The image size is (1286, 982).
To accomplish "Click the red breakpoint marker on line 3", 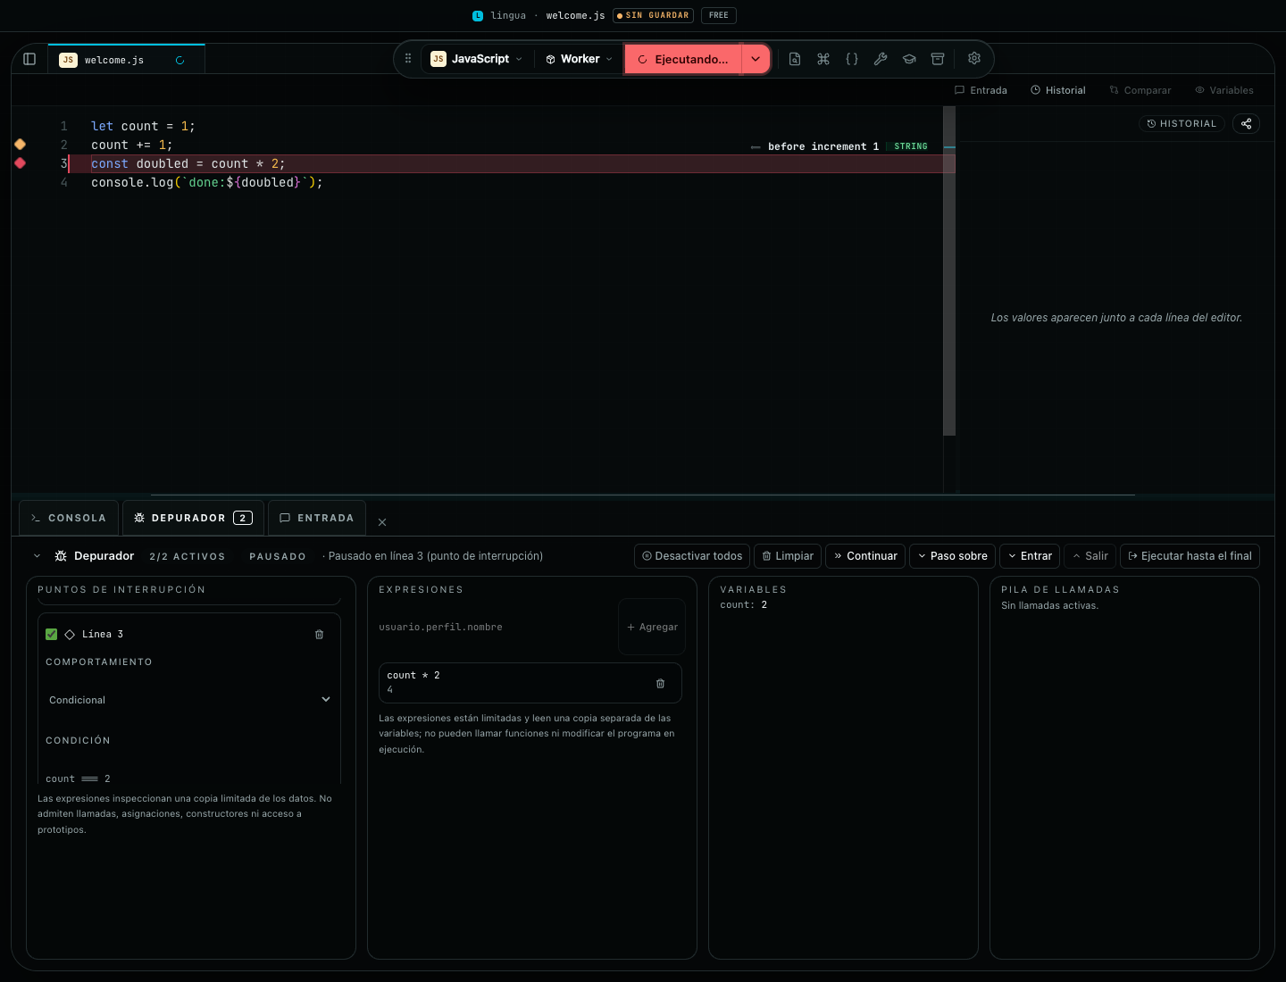I will coord(20,163).
